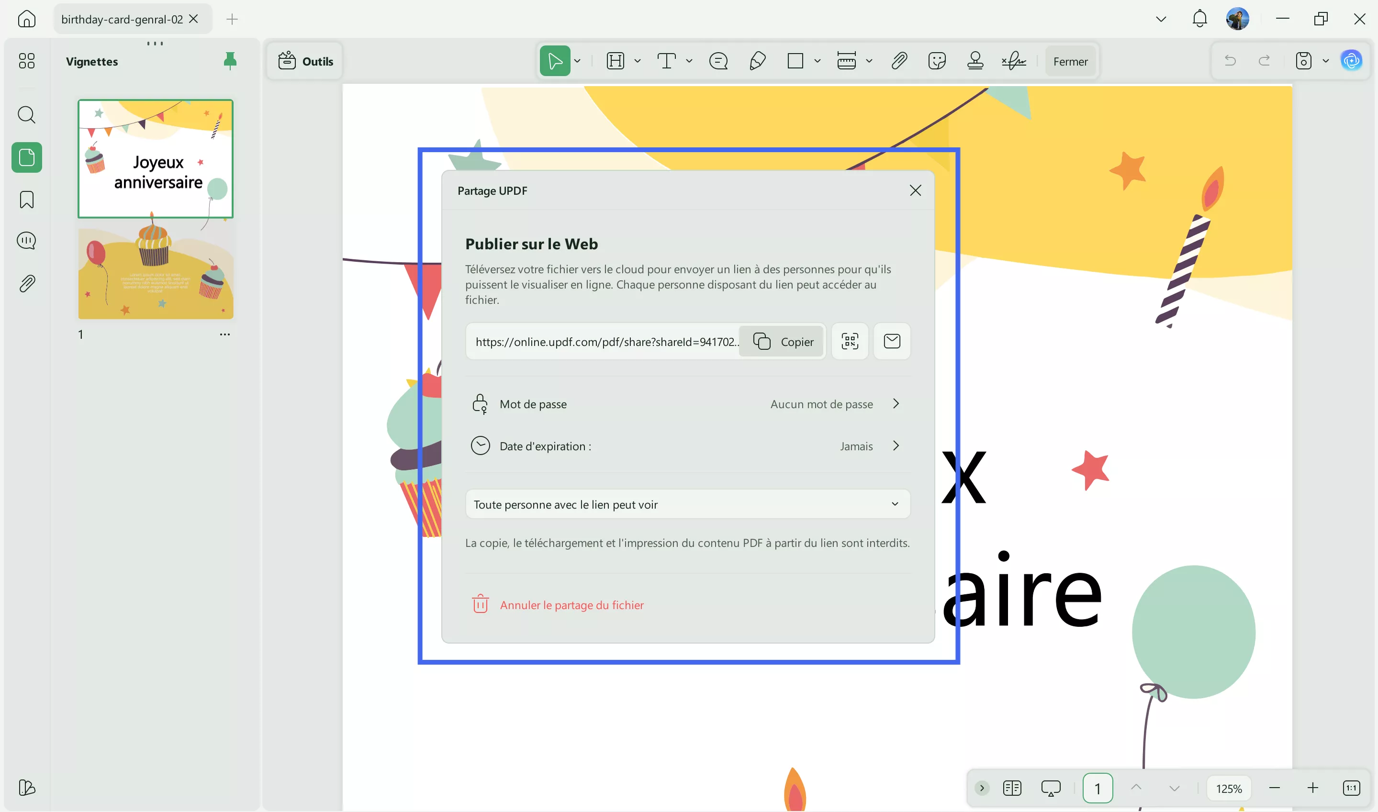Generate a QR code for the share link
The width and height of the screenshot is (1378, 812).
(x=850, y=341)
